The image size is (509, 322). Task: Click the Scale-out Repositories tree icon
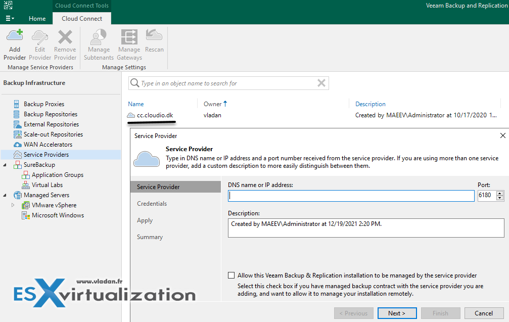pyautogui.click(x=18, y=134)
